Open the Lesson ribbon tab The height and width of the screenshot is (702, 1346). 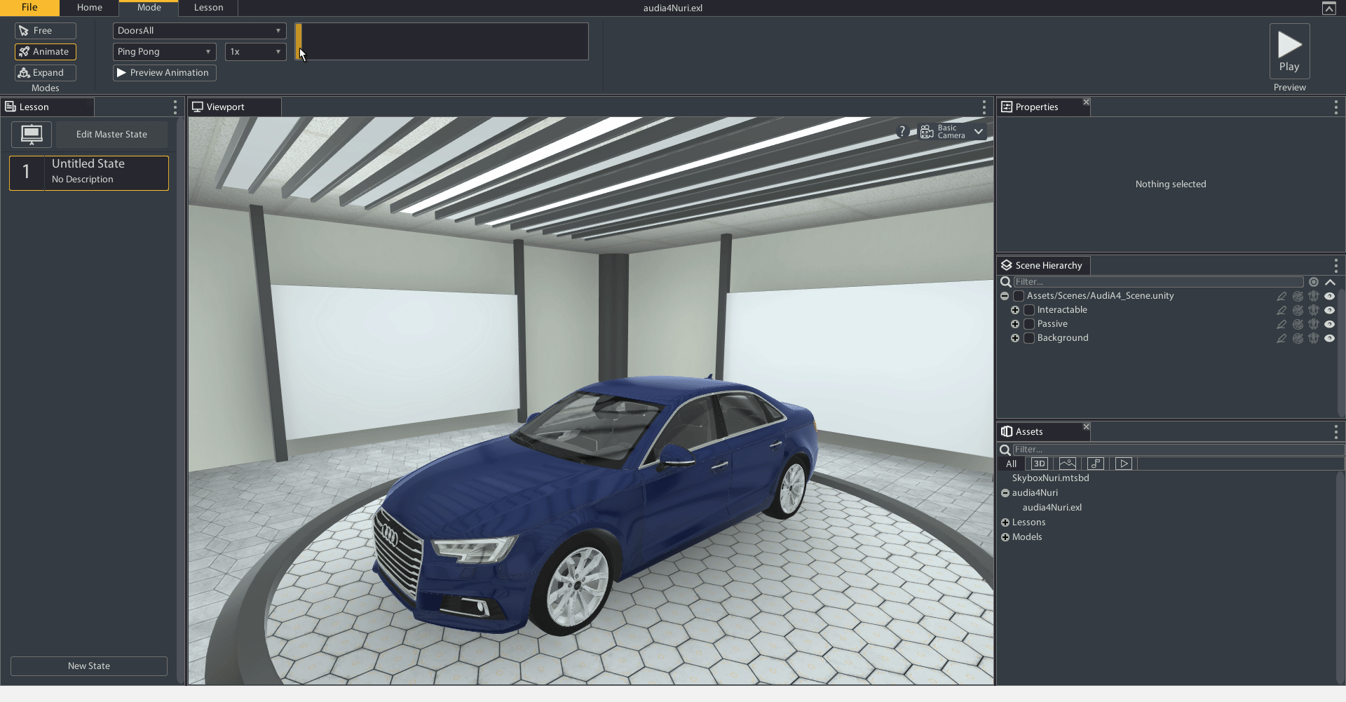pyautogui.click(x=209, y=8)
